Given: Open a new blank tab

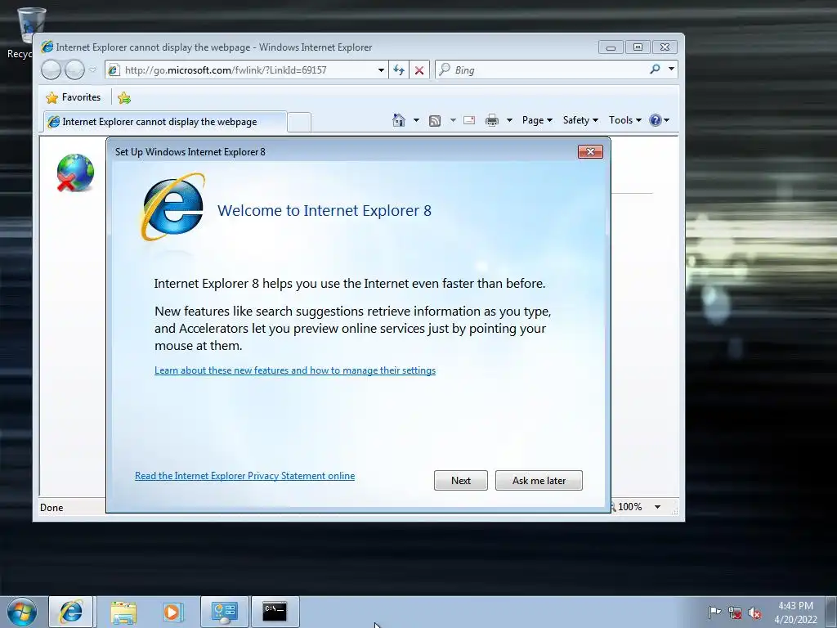Looking at the screenshot, I should pyautogui.click(x=299, y=123).
